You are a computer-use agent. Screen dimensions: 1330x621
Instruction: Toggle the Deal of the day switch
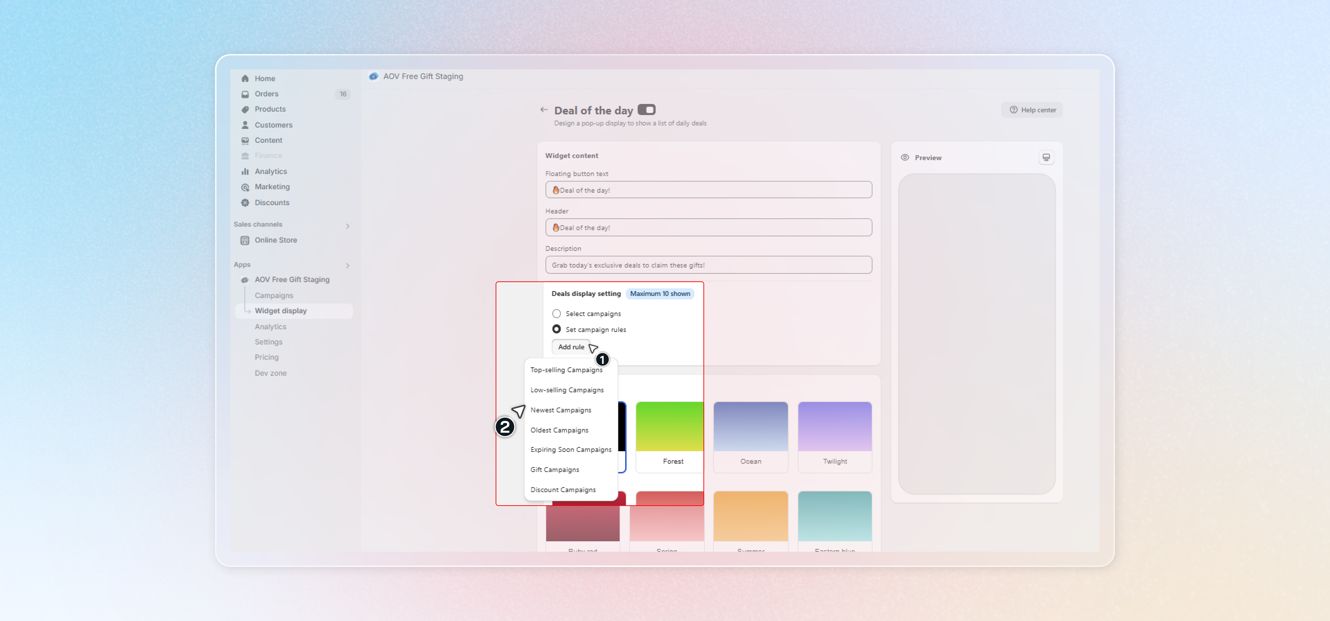(646, 110)
